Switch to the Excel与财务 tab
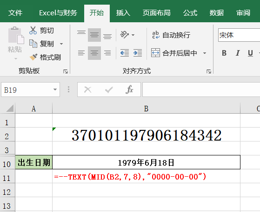Image resolution: width=260 pixels, height=212 pixels. pyautogui.click(x=58, y=13)
